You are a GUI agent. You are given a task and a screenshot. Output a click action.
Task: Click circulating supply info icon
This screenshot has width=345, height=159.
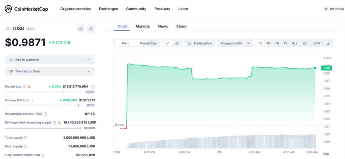[54, 123]
